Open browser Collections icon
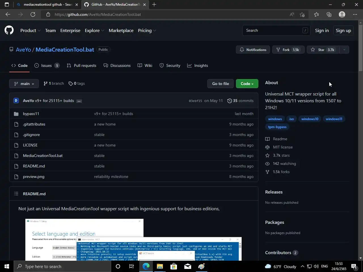The width and height of the screenshot is (363, 272). tap(329, 14)
